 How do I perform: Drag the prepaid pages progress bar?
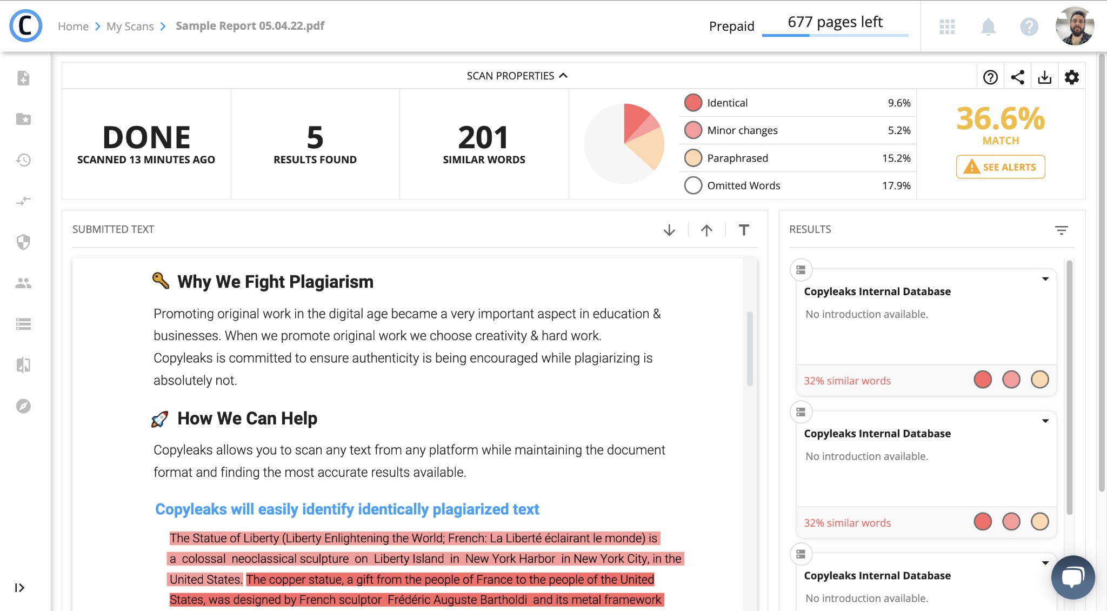[x=836, y=36]
